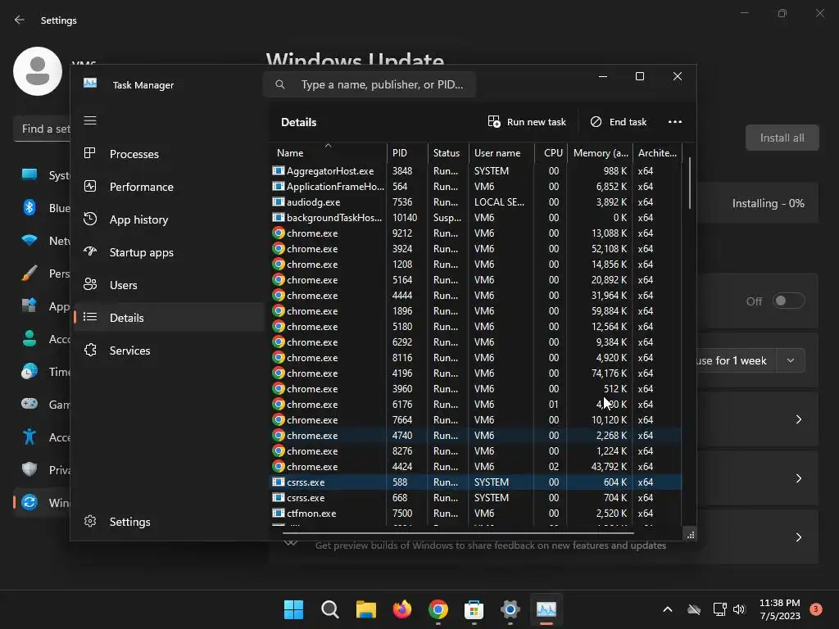Click the End task button
The height and width of the screenshot is (629, 839).
point(618,122)
